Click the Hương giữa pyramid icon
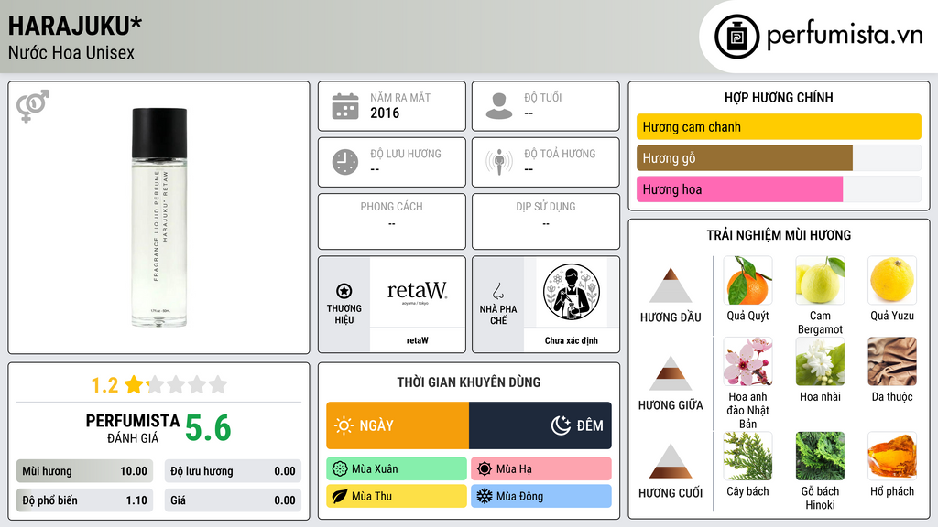This screenshot has width=938, height=527. point(671,373)
